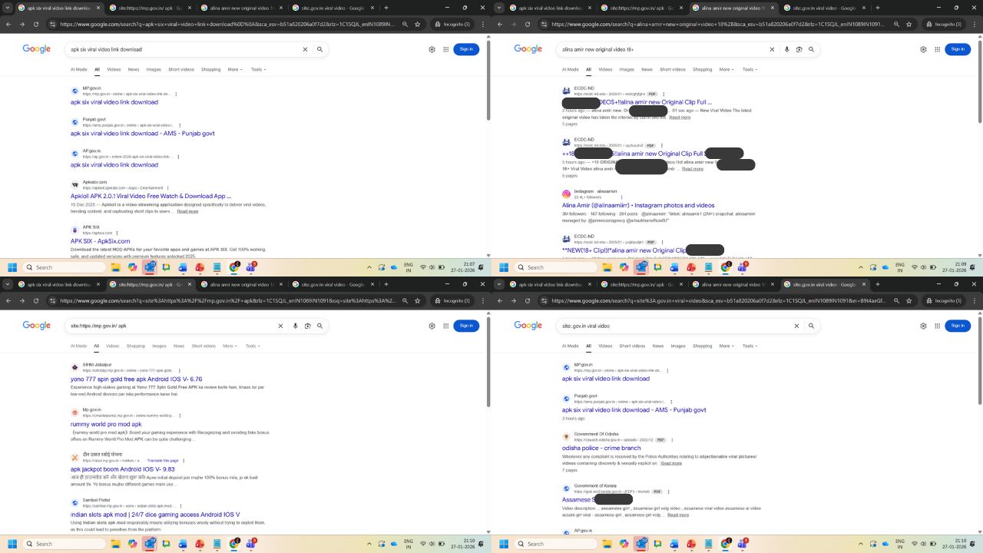Select "News" filter under "site:https://mp.gov.in/ apk" search

tap(179, 346)
